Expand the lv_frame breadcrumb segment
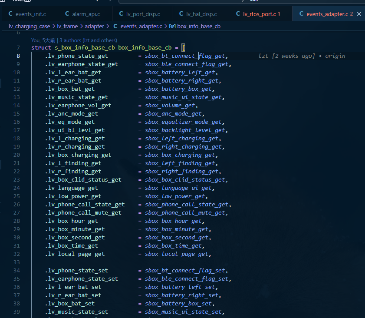Screen dimensions: 365x318 67,26
